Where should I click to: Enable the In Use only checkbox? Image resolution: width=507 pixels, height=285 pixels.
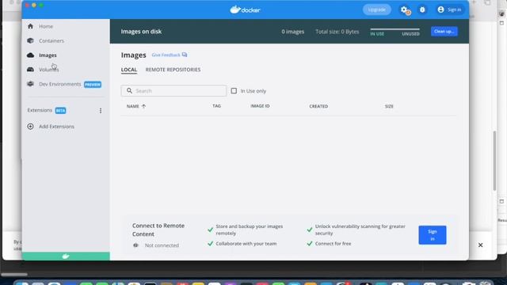(x=234, y=91)
